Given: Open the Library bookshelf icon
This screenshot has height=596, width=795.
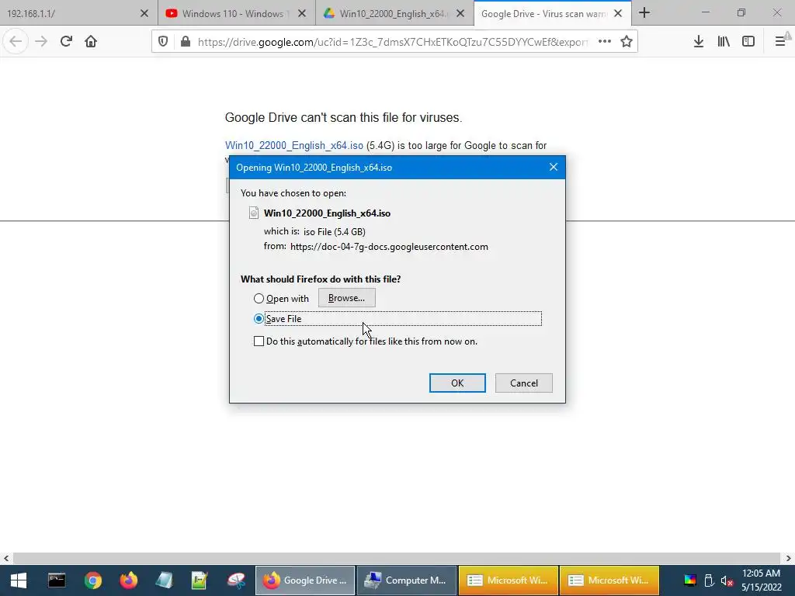Looking at the screenshot, I should click(724, 42).
